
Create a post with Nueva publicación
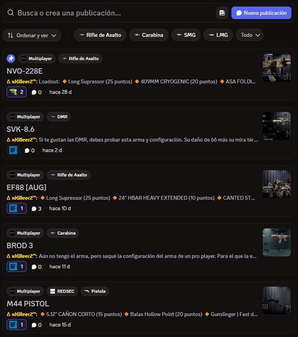(261, 13)
